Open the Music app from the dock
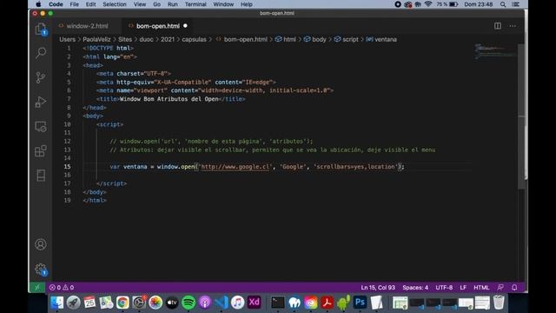556x313 pixels. (237, 303)
